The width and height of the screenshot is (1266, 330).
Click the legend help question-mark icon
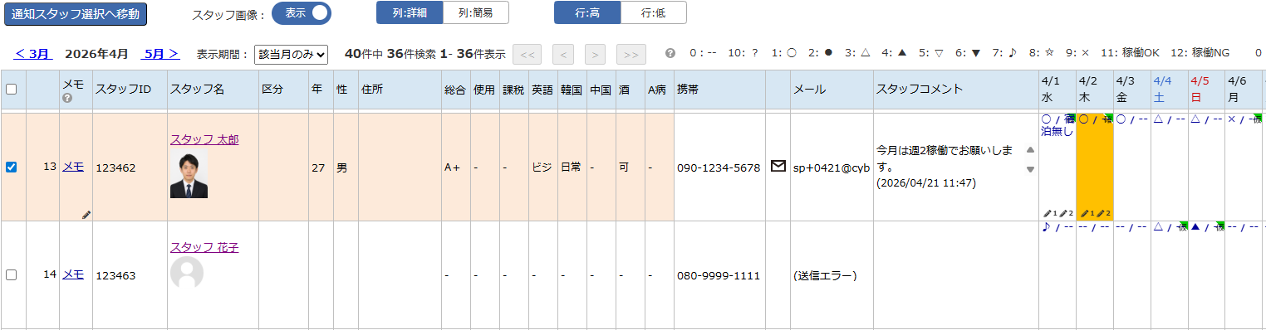(x=671, y=54)
